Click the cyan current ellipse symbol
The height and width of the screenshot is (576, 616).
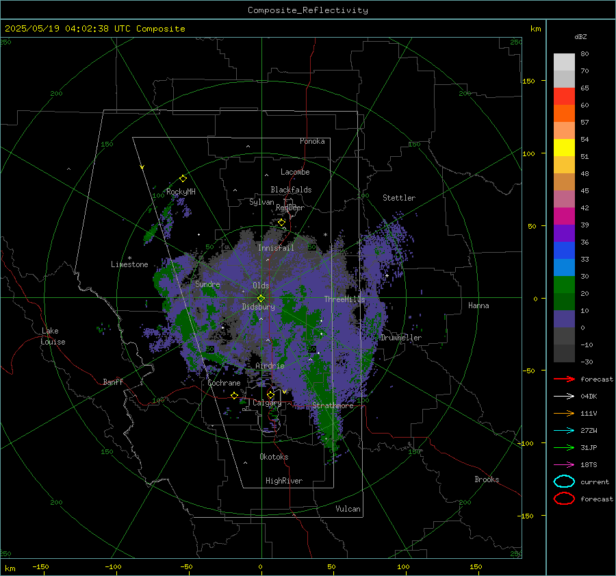(x=564, y=481)
